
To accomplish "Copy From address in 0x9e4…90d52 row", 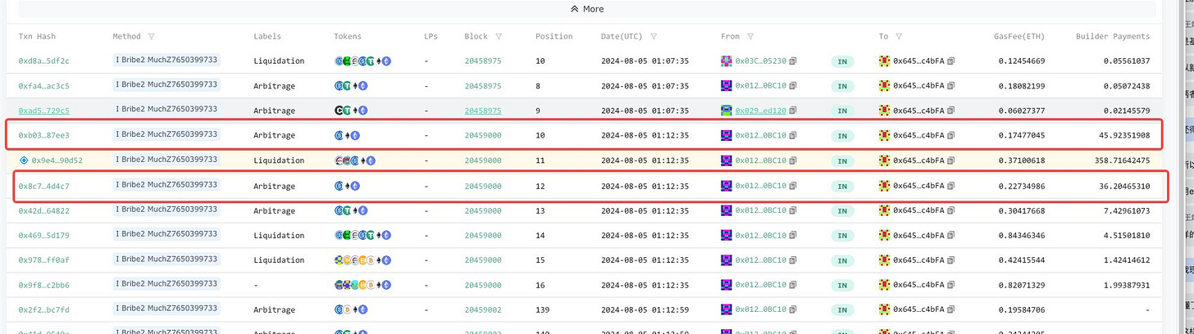I will (x=793, y=160).
